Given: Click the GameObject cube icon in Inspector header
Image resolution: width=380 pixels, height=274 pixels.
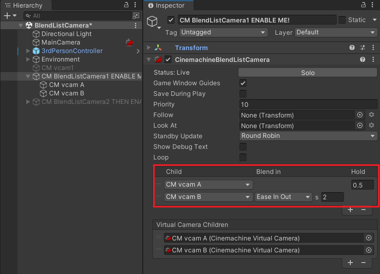Looking at the screenshot, I should point(152,21).
